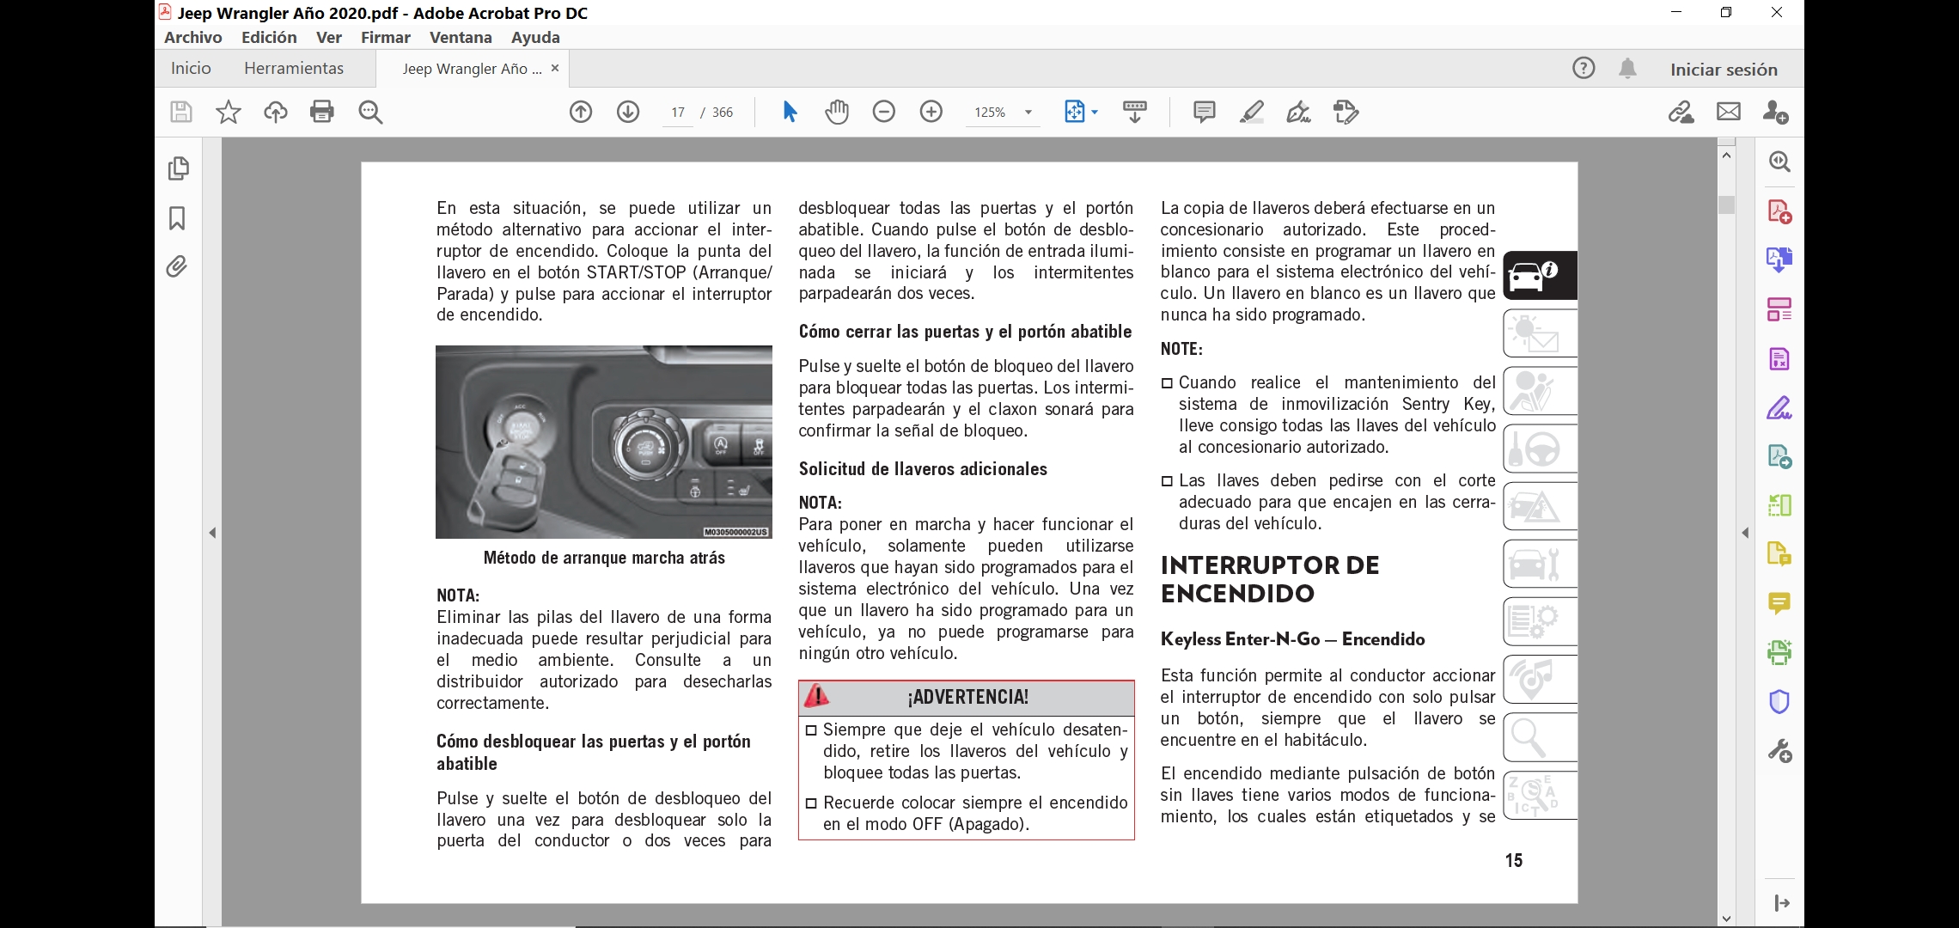Select the highlight text pen tool

[1251, 112]
